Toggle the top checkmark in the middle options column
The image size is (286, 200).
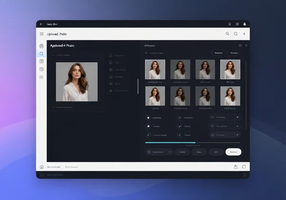click(180, 118)
